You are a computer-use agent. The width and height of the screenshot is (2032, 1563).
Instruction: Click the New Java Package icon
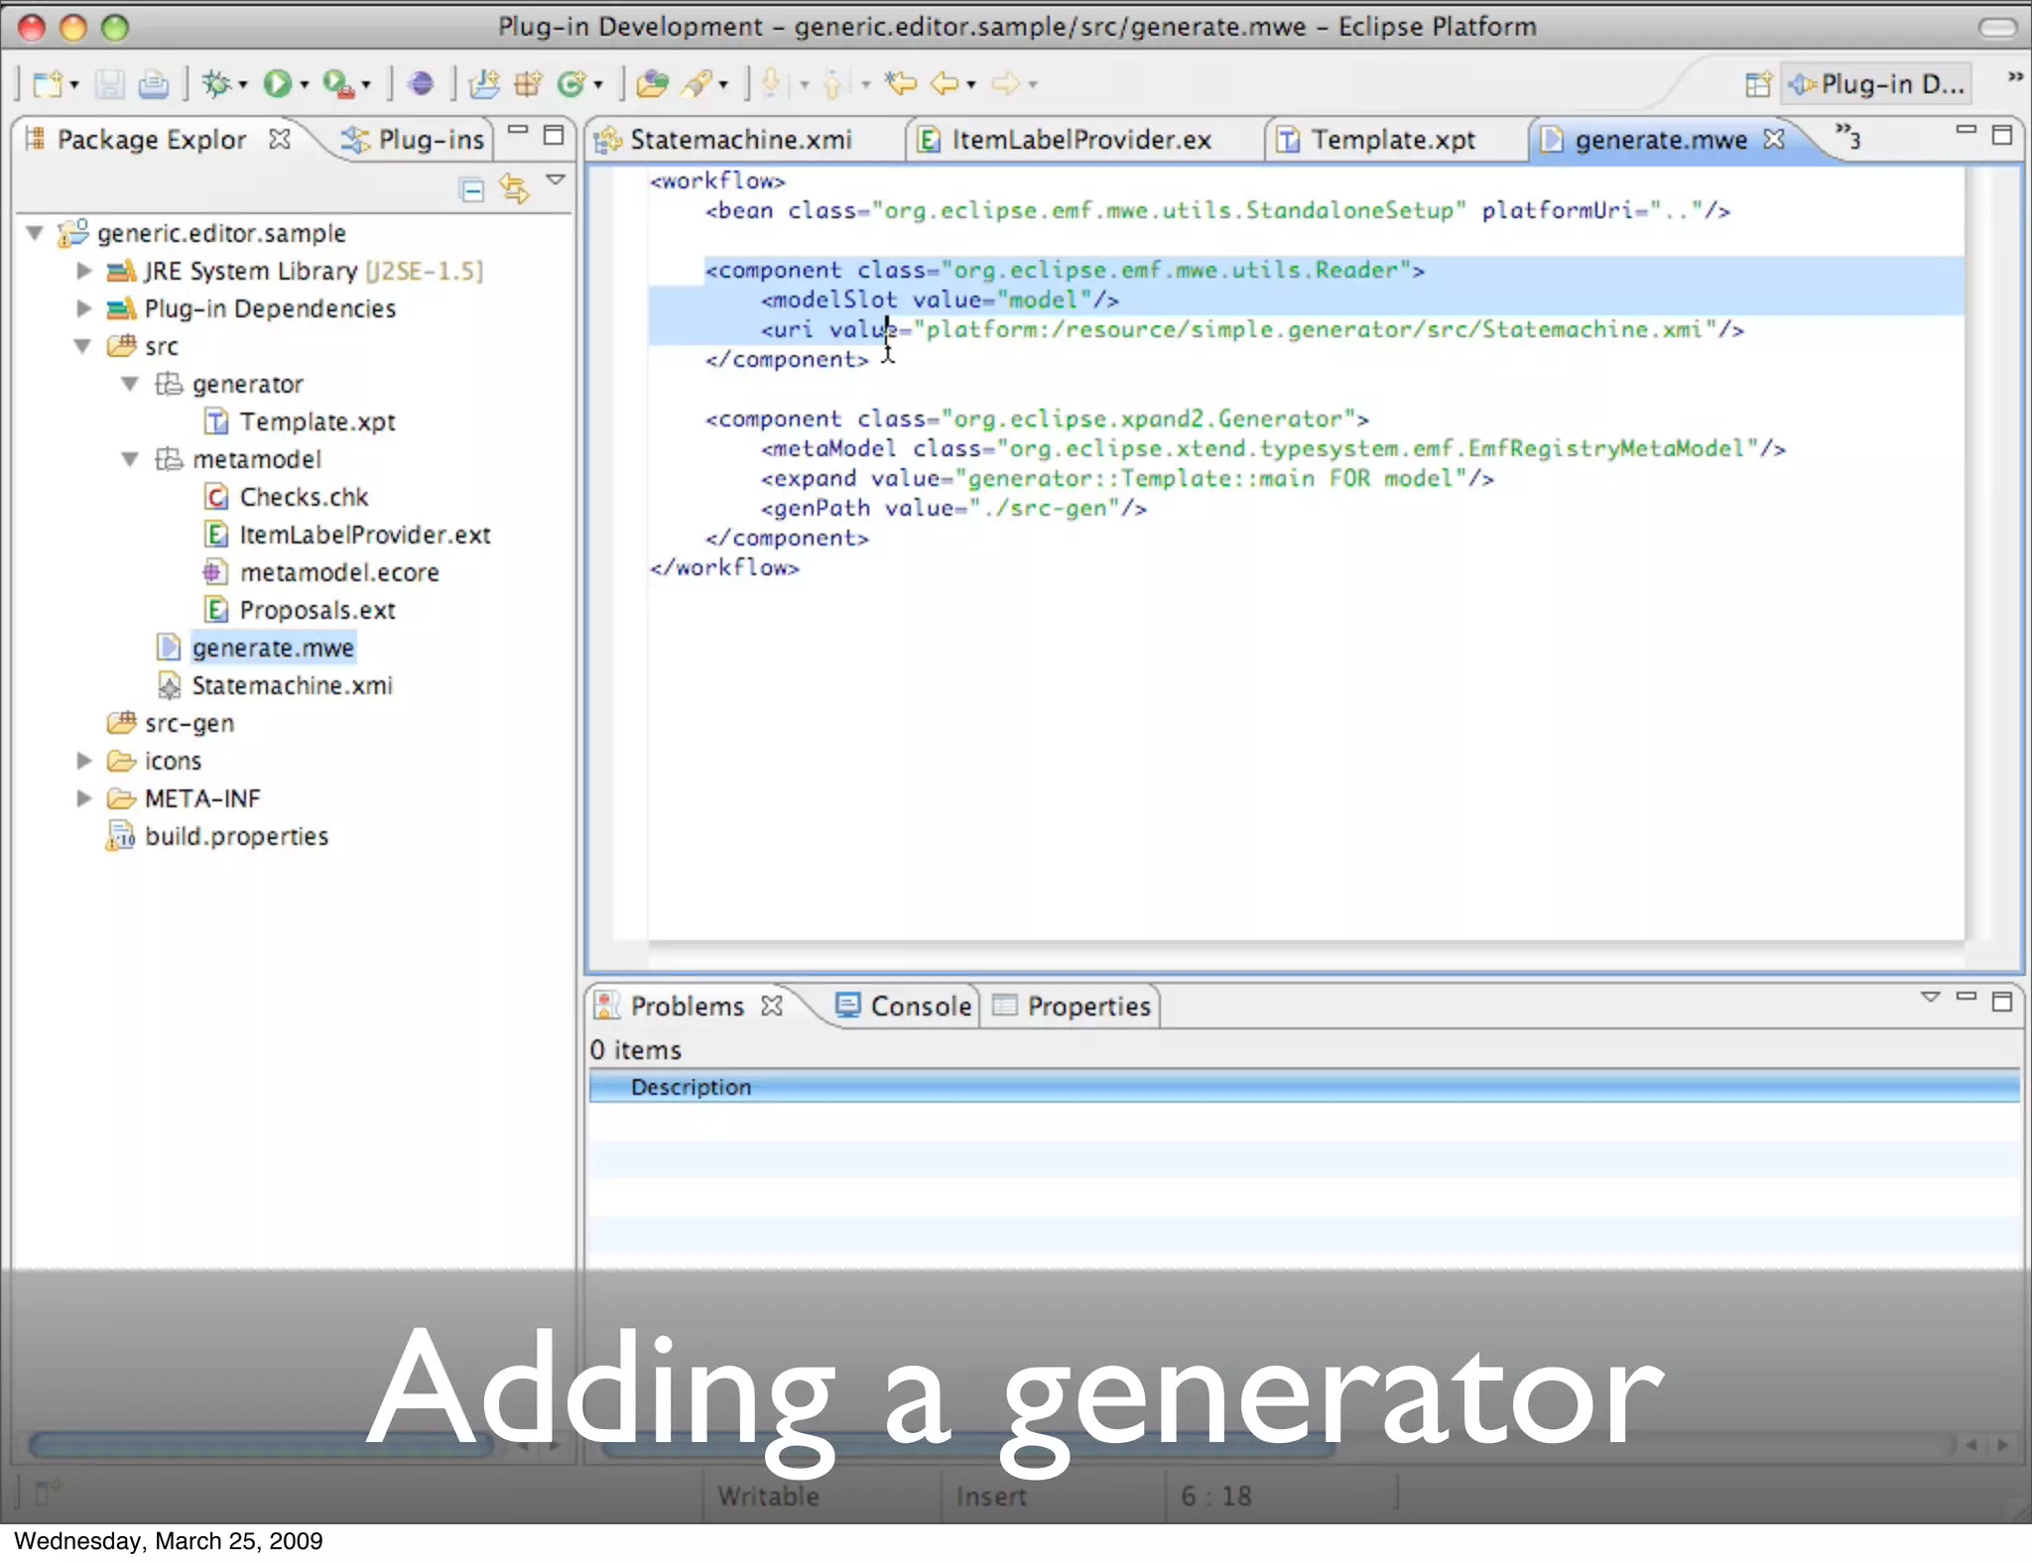[528, 84]
